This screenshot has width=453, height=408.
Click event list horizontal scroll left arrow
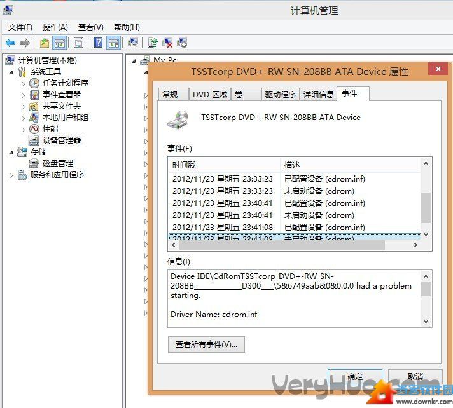click(174, 245)
